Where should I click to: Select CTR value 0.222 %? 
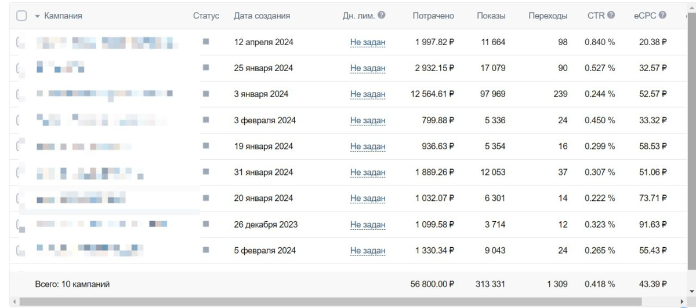pyautogui.click(x=600, y=199)
